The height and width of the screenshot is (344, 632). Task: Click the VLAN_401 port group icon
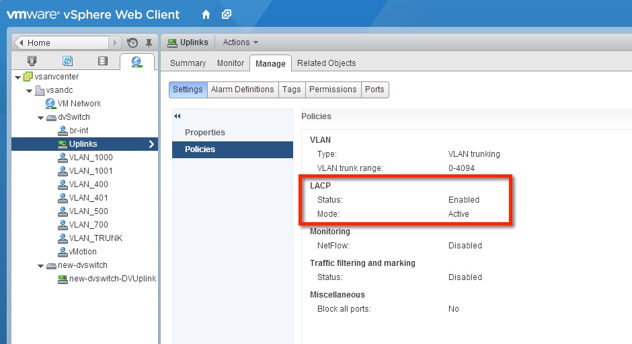(x=63, y=198)
